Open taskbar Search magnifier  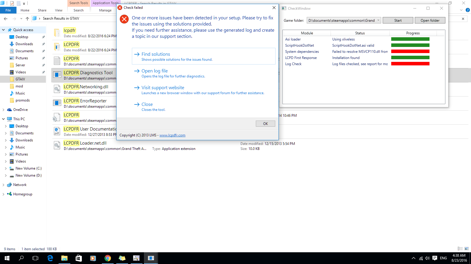(x=21, y=258)
